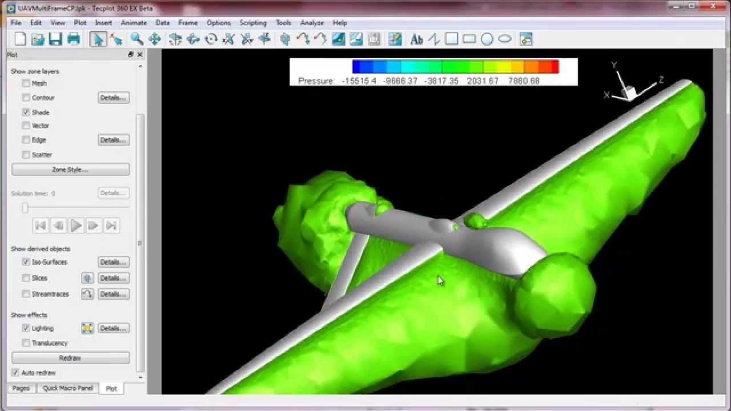Open Slices Details button
Image resolution: width=731 pixels, height=411 pixels.
coord(114,278)
